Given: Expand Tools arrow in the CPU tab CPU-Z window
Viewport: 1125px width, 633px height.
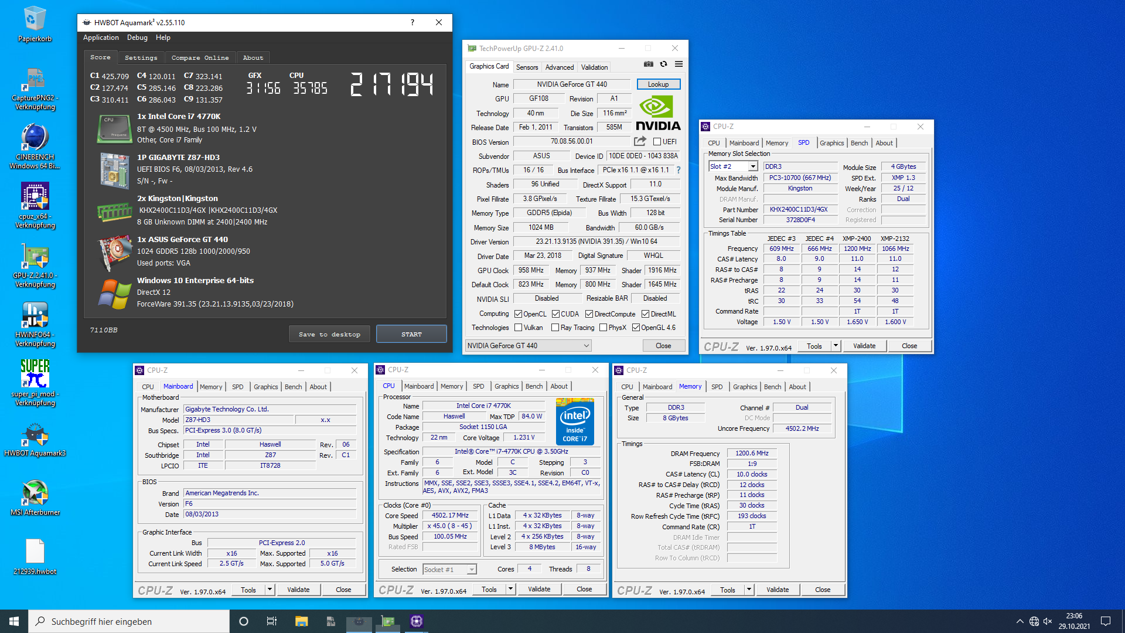Looking at the screenshot, I should coord(511,589).
